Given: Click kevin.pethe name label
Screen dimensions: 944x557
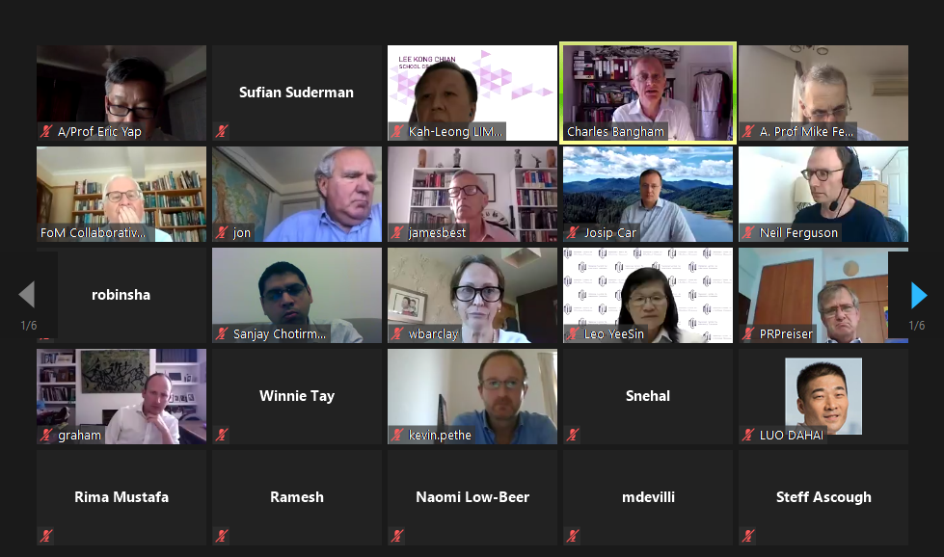Looking at the screenshot, I should [440, 435].
